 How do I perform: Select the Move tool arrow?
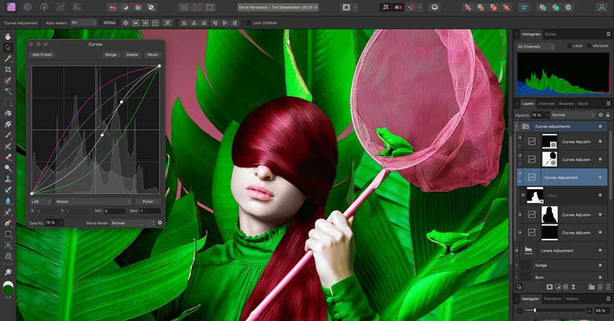[8, 47]
